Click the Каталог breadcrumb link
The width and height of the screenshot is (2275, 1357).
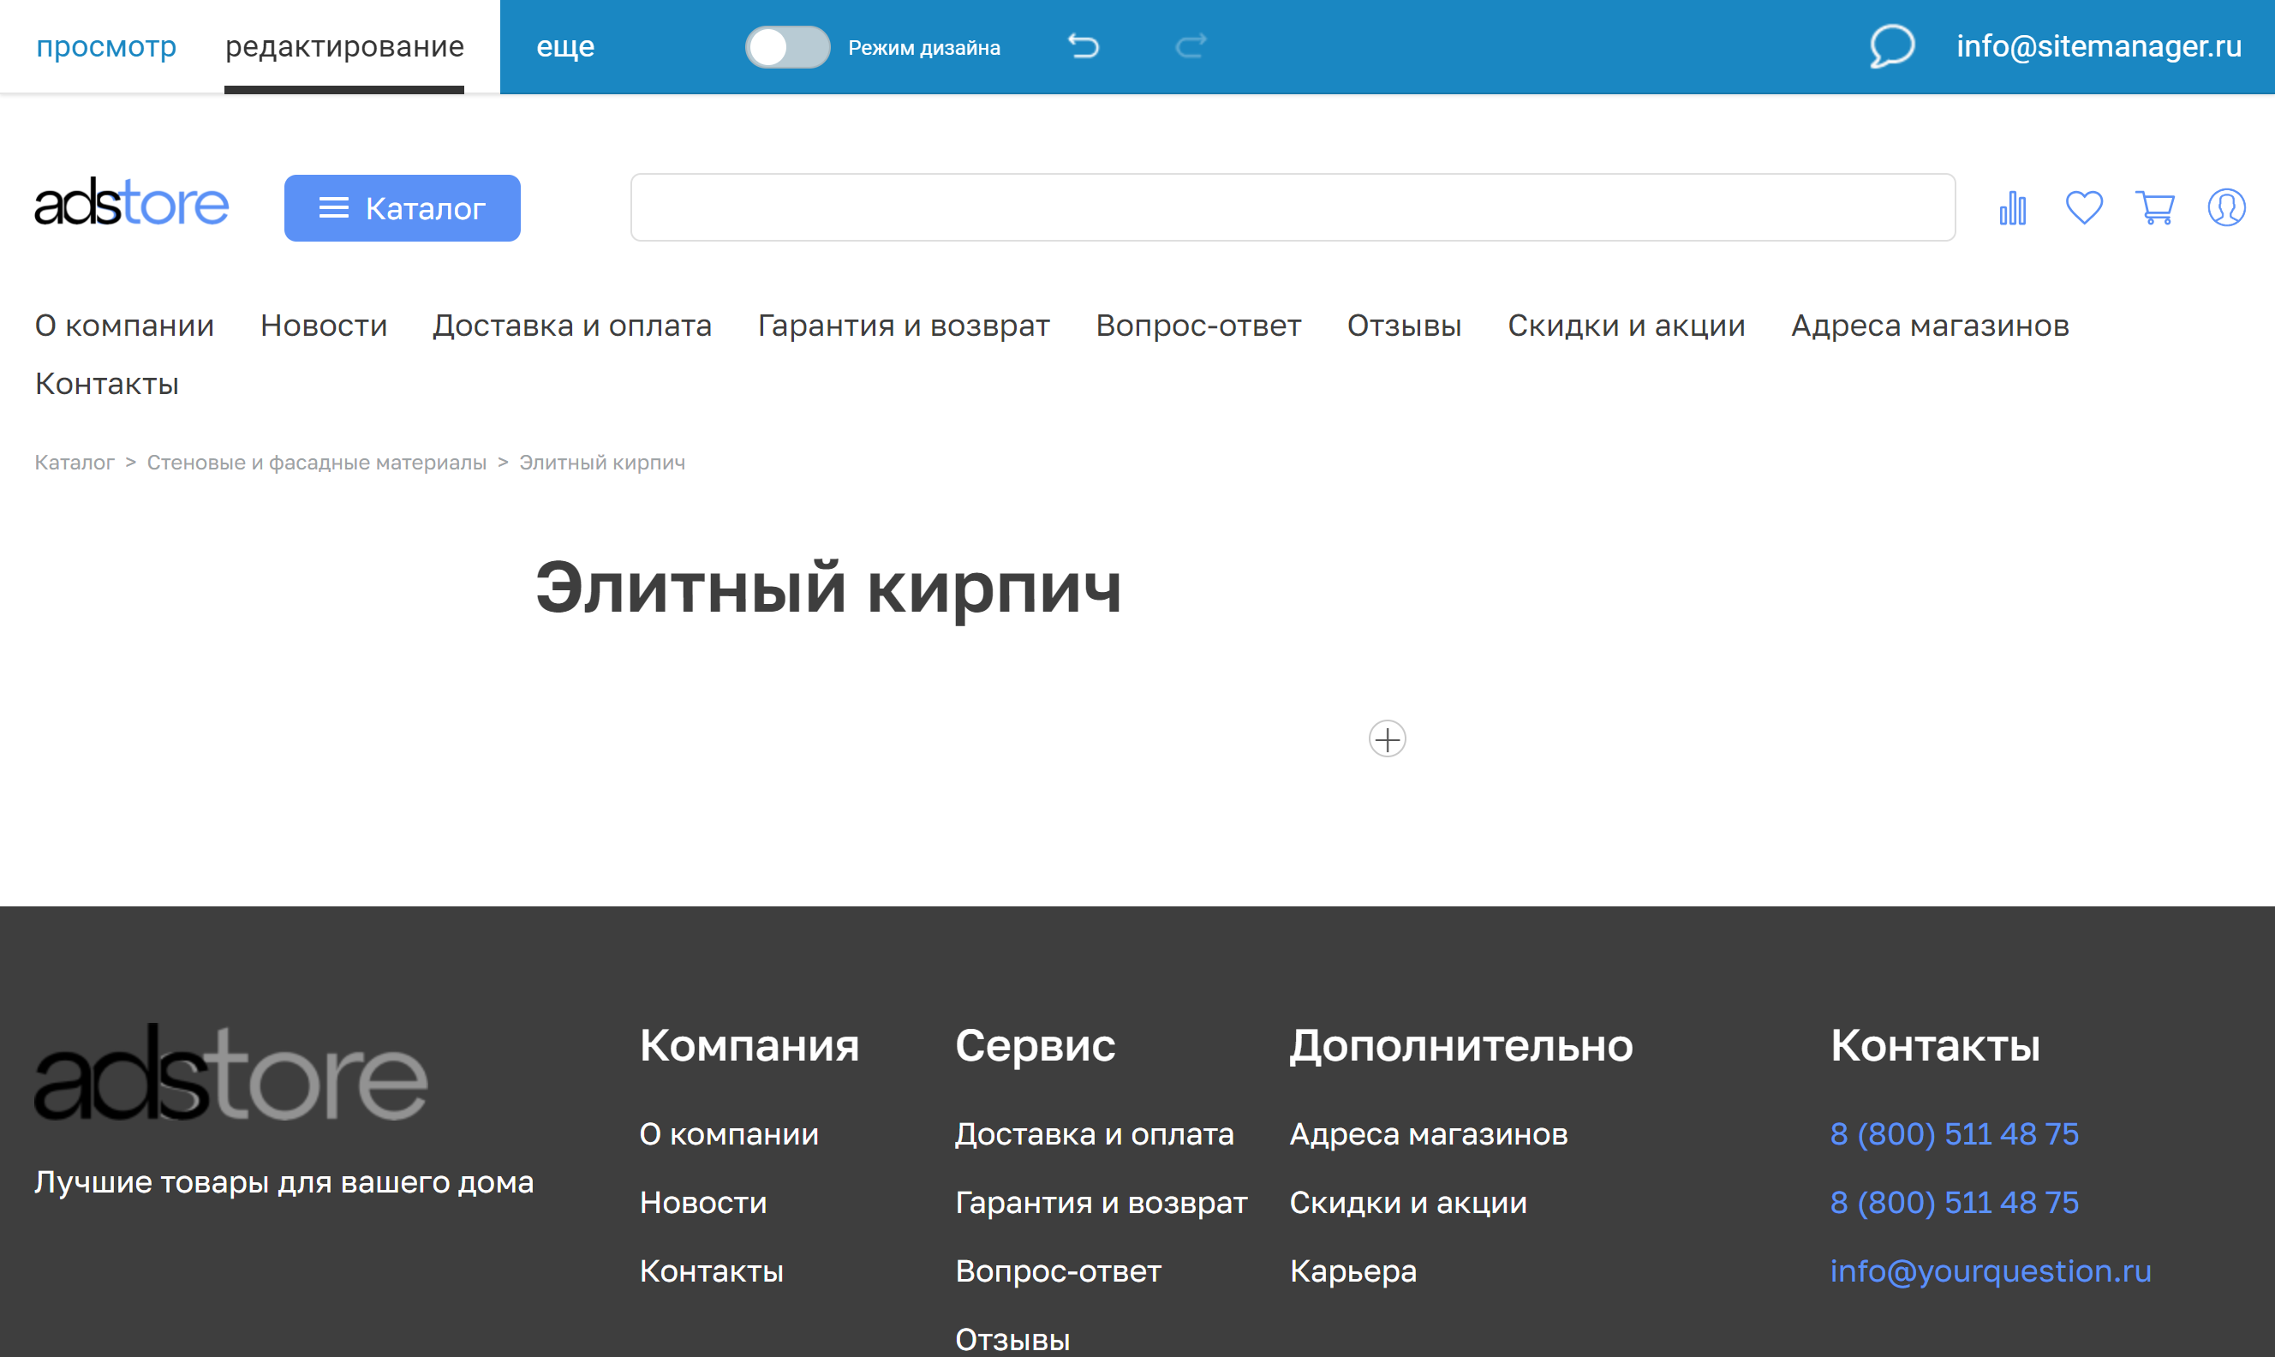coord(74,462)
